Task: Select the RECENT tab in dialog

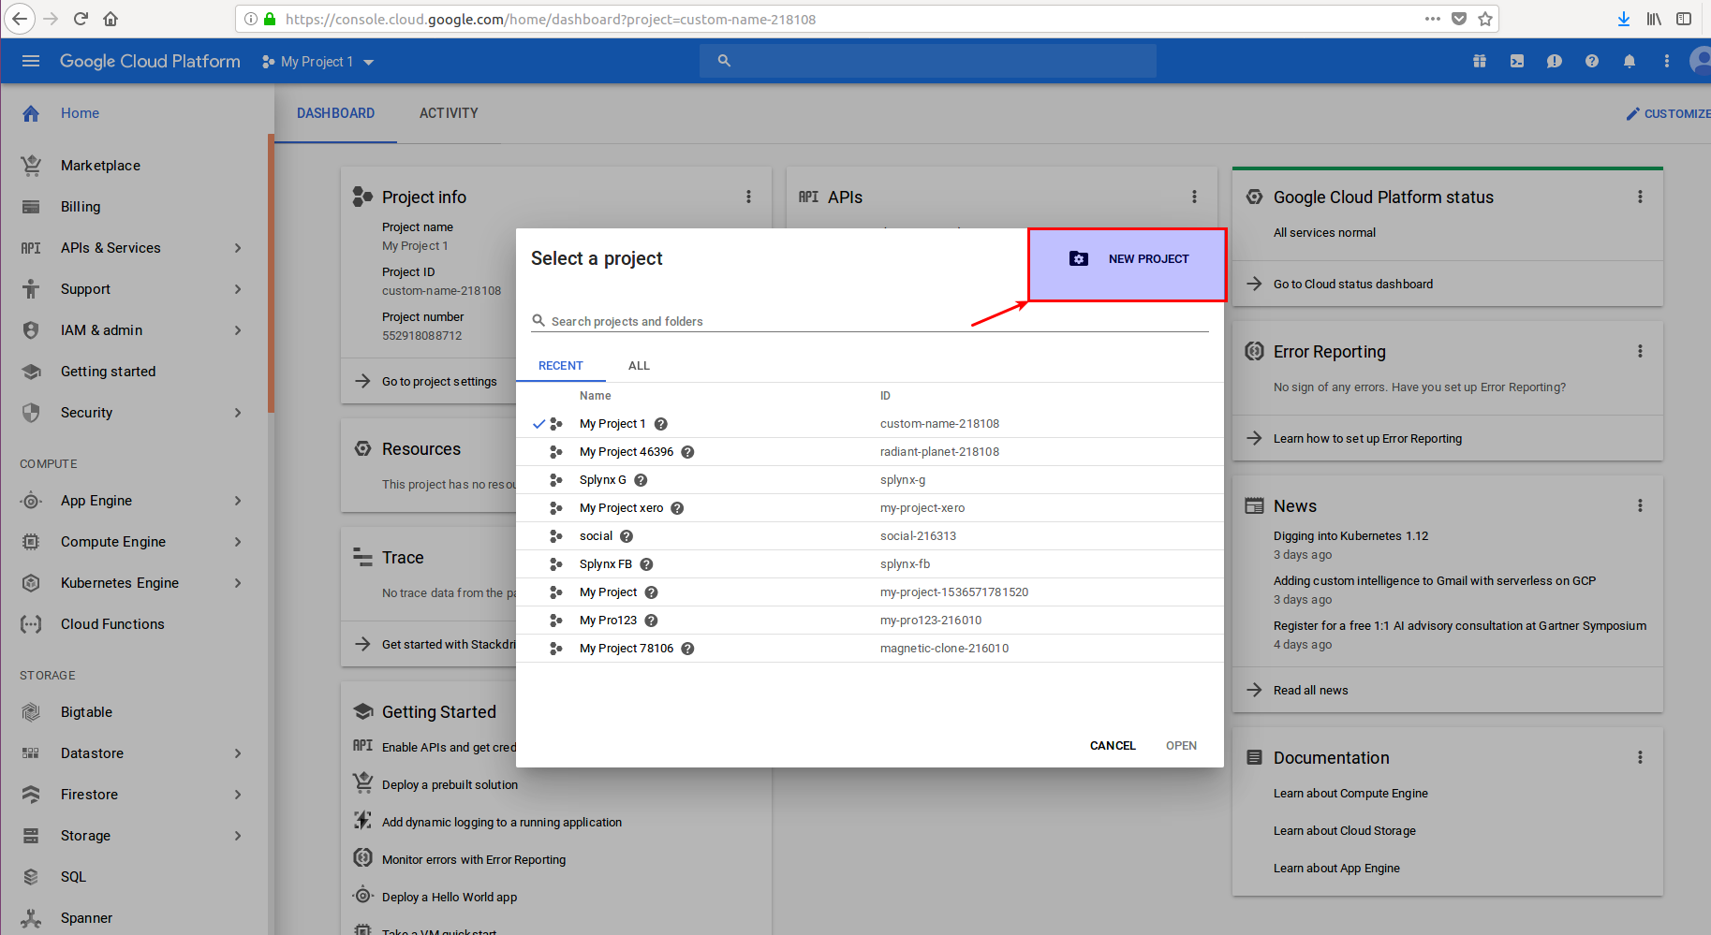Action: [561, 366]
